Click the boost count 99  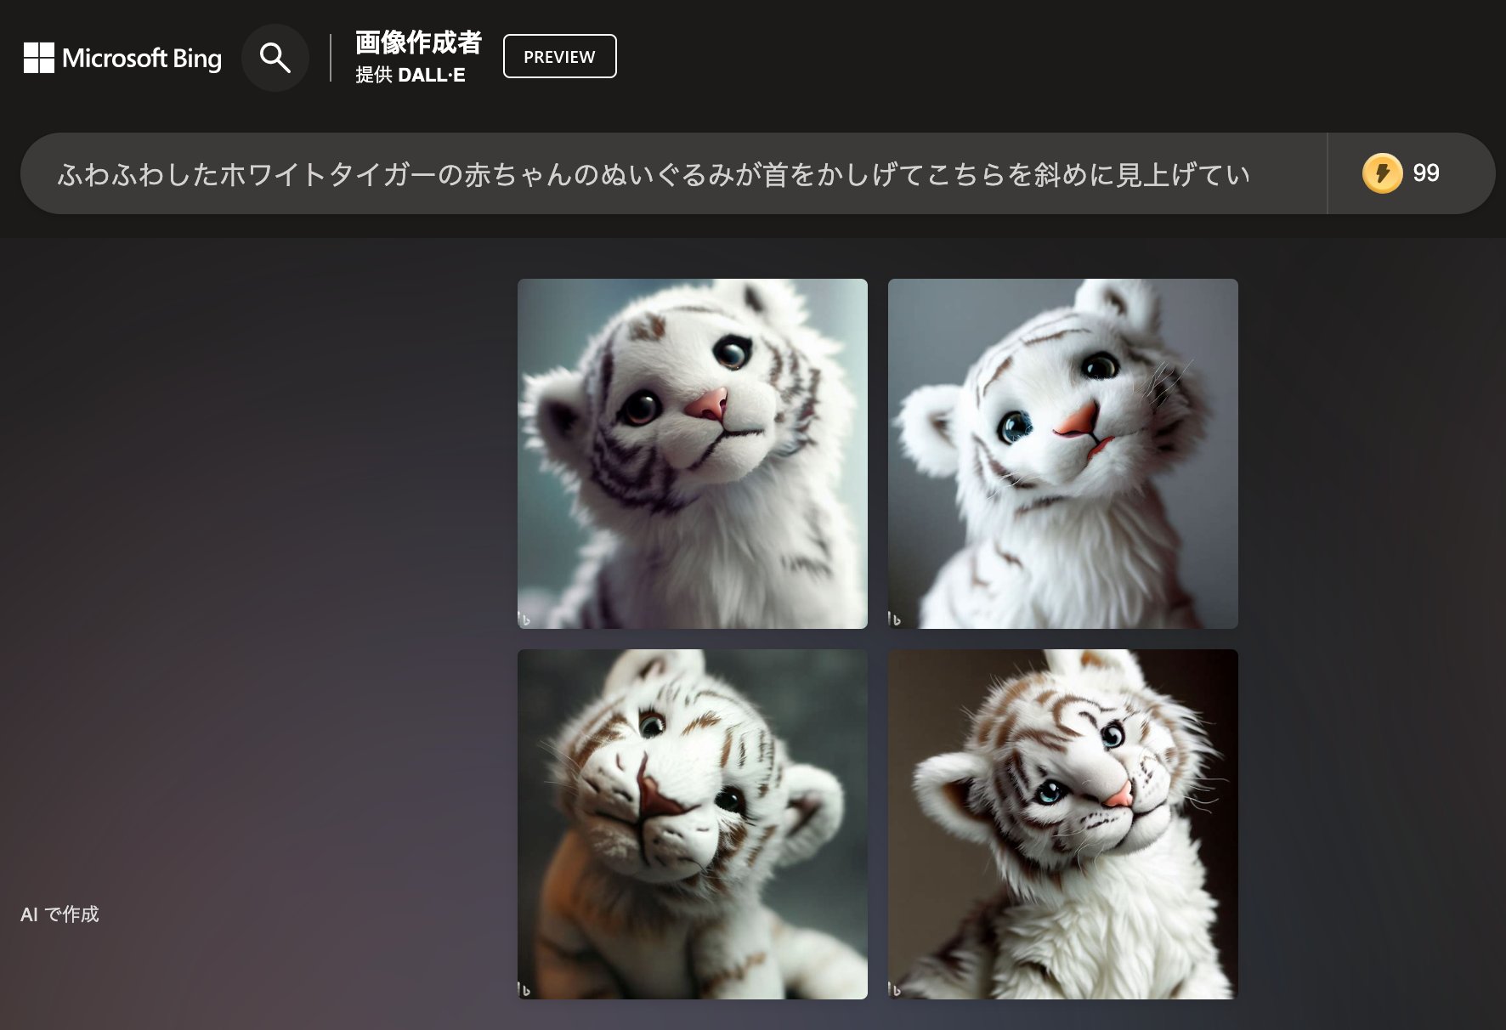[x=1425, y=173]
